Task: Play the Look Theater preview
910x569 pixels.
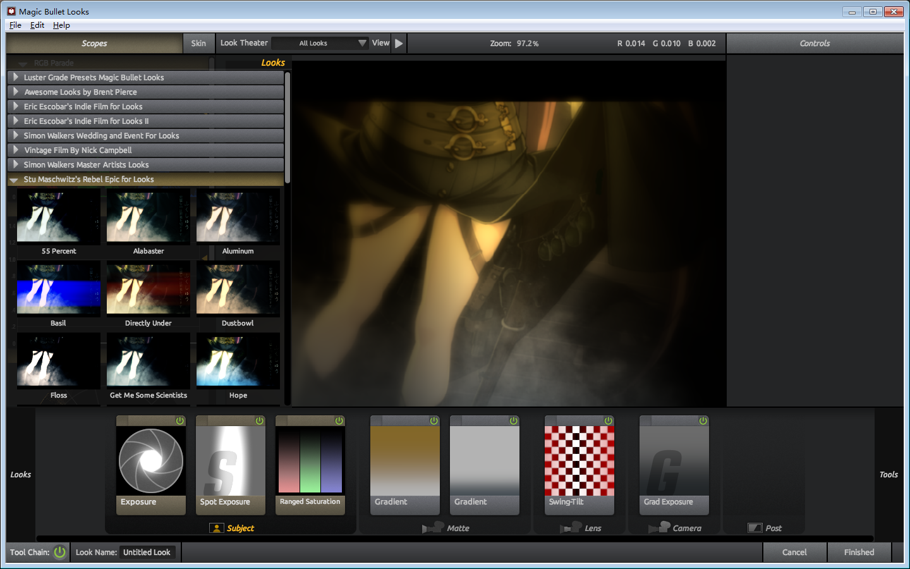Action: coord(399,44)
